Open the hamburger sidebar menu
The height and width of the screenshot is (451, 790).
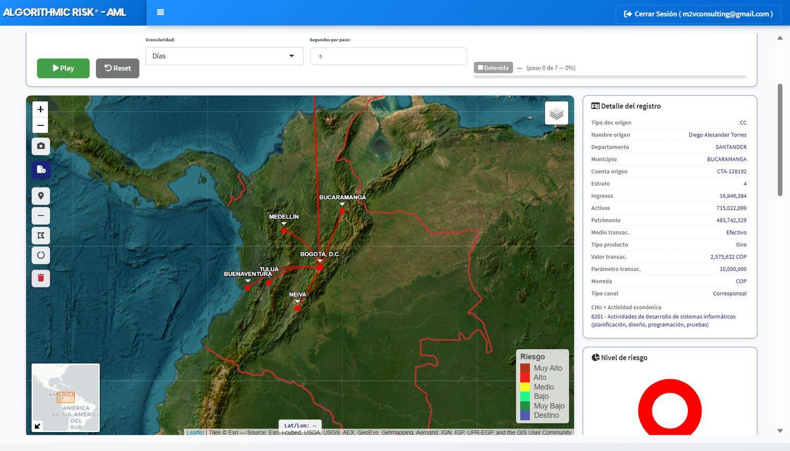(x=161, y=12)
